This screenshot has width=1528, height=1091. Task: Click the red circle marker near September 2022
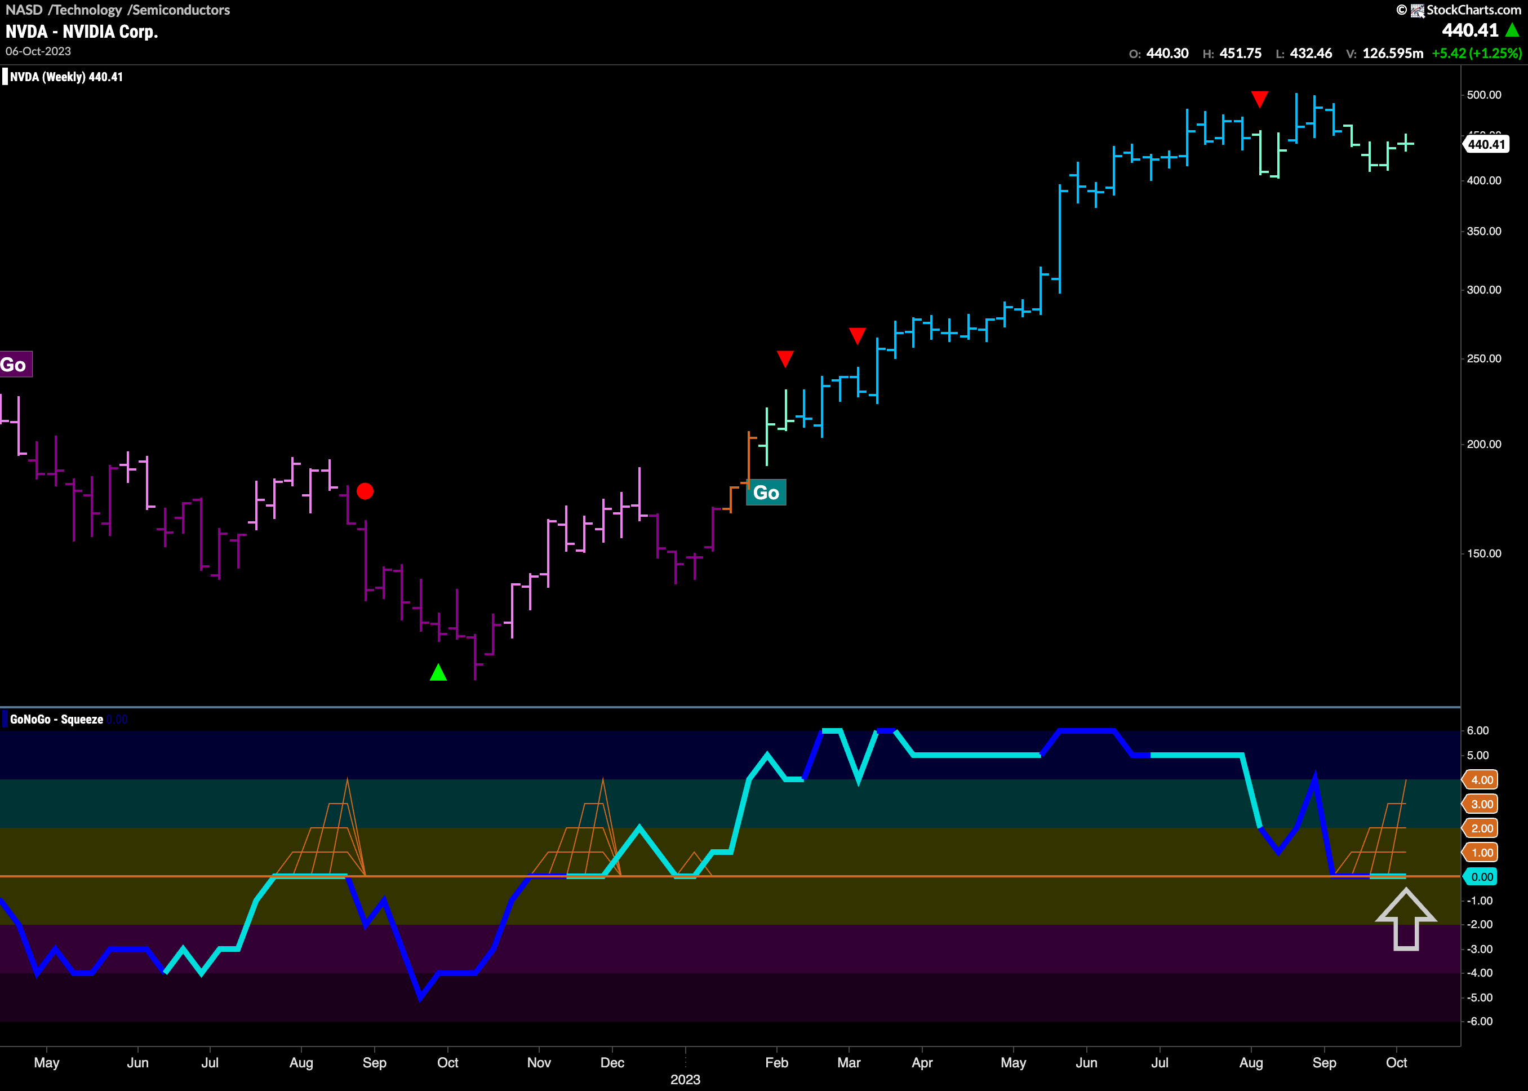click(x=365, y=491)
